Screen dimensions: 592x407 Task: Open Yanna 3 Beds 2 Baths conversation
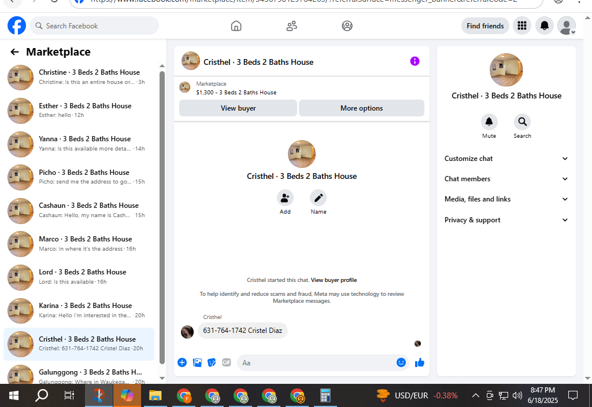pos(79,144)
